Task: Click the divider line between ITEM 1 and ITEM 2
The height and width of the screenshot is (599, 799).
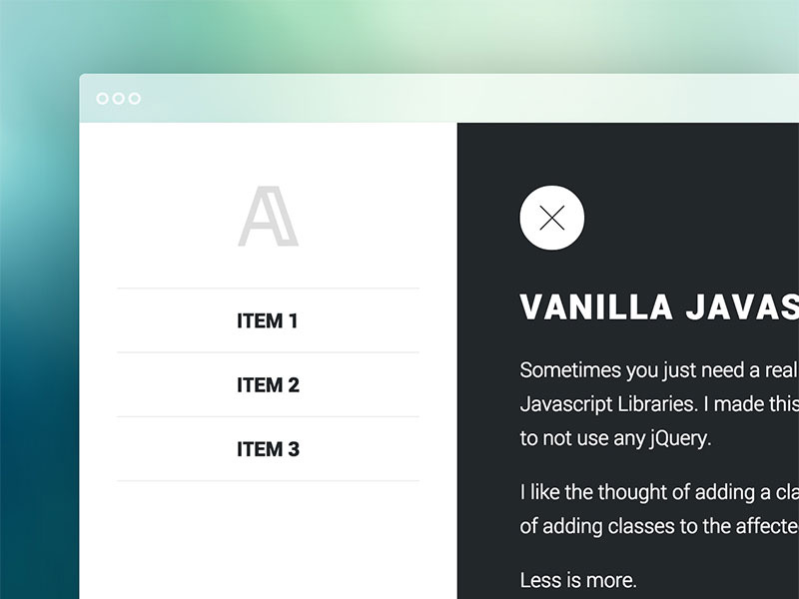Action: click(268, 352)
